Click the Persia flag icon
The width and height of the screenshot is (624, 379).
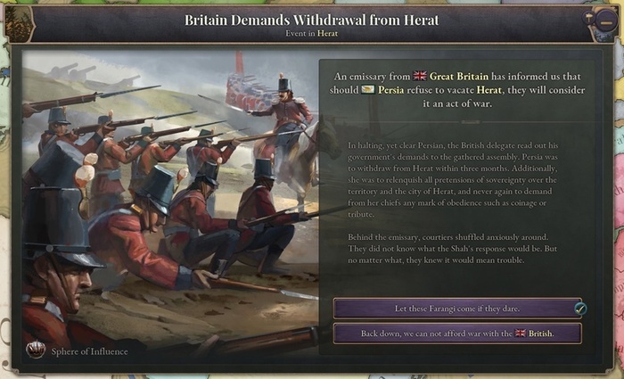pyautogui.click(x=367, y=91)
